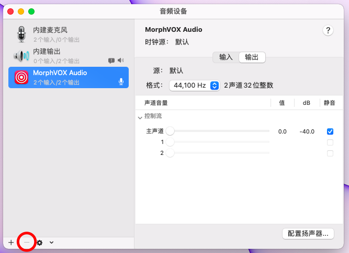349x253 pixels.
Task: Open the gear settings menu
Action: tap(39, 243)
